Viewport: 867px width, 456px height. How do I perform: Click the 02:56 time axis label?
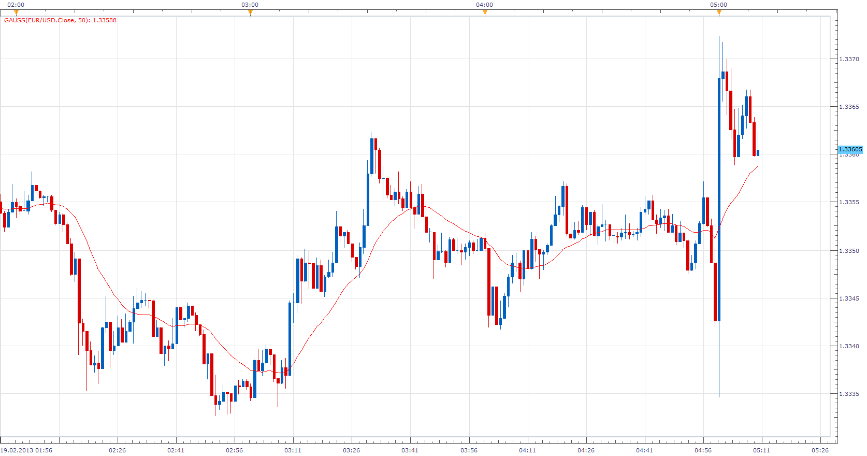235,450
